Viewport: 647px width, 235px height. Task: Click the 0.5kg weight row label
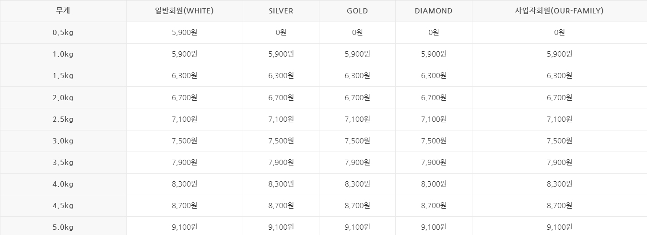click(x=63, y=33)
